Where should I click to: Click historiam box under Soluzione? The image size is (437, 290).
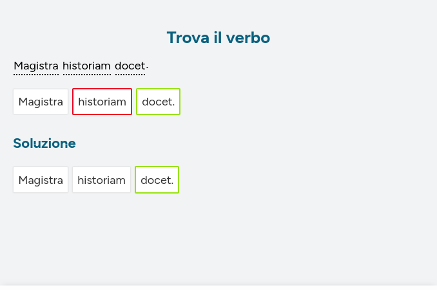click(101, 180)
